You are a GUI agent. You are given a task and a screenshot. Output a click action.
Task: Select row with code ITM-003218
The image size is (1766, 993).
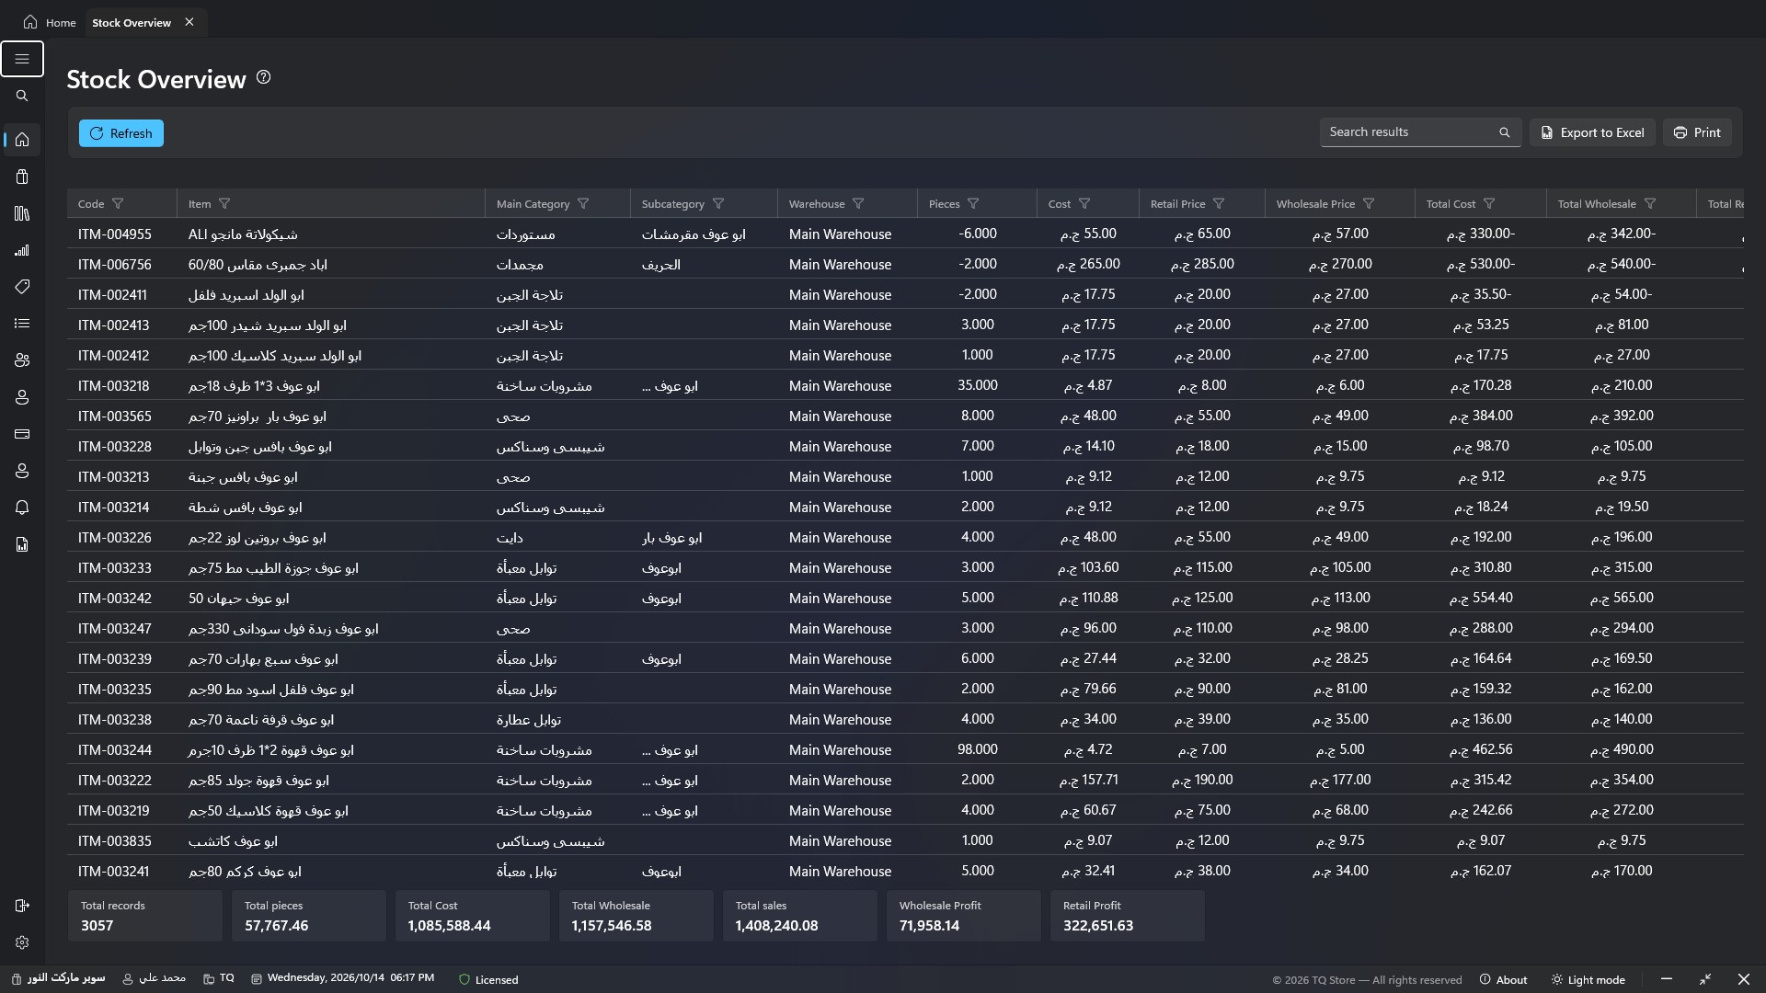coord(905,385)
